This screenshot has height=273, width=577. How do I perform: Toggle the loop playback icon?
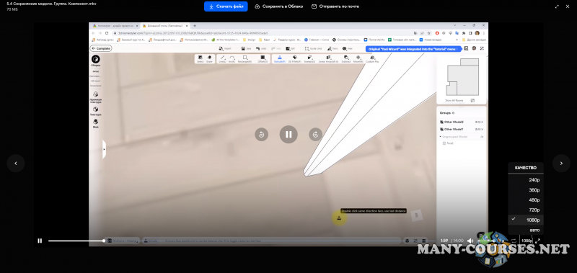(x=514, y=241)
